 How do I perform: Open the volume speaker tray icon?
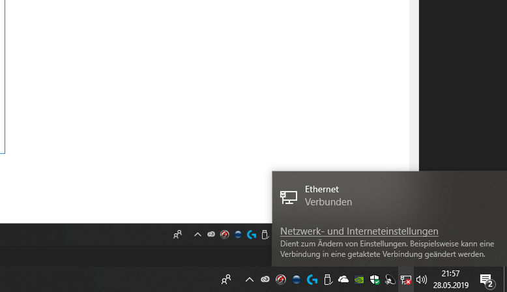pos(422,280)
